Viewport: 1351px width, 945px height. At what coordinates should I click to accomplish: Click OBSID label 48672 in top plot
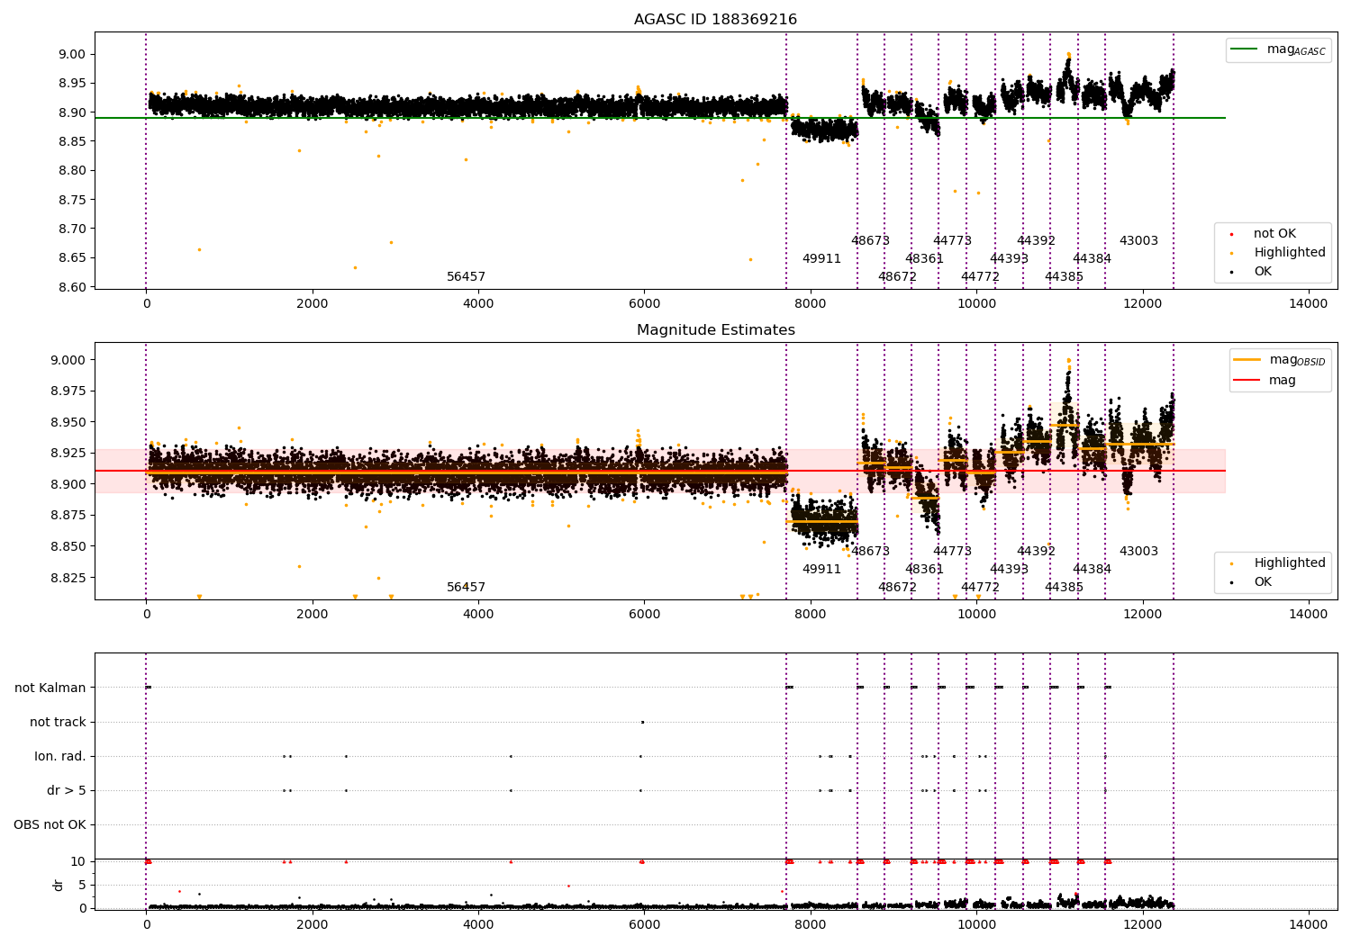[x=897, y=277]
